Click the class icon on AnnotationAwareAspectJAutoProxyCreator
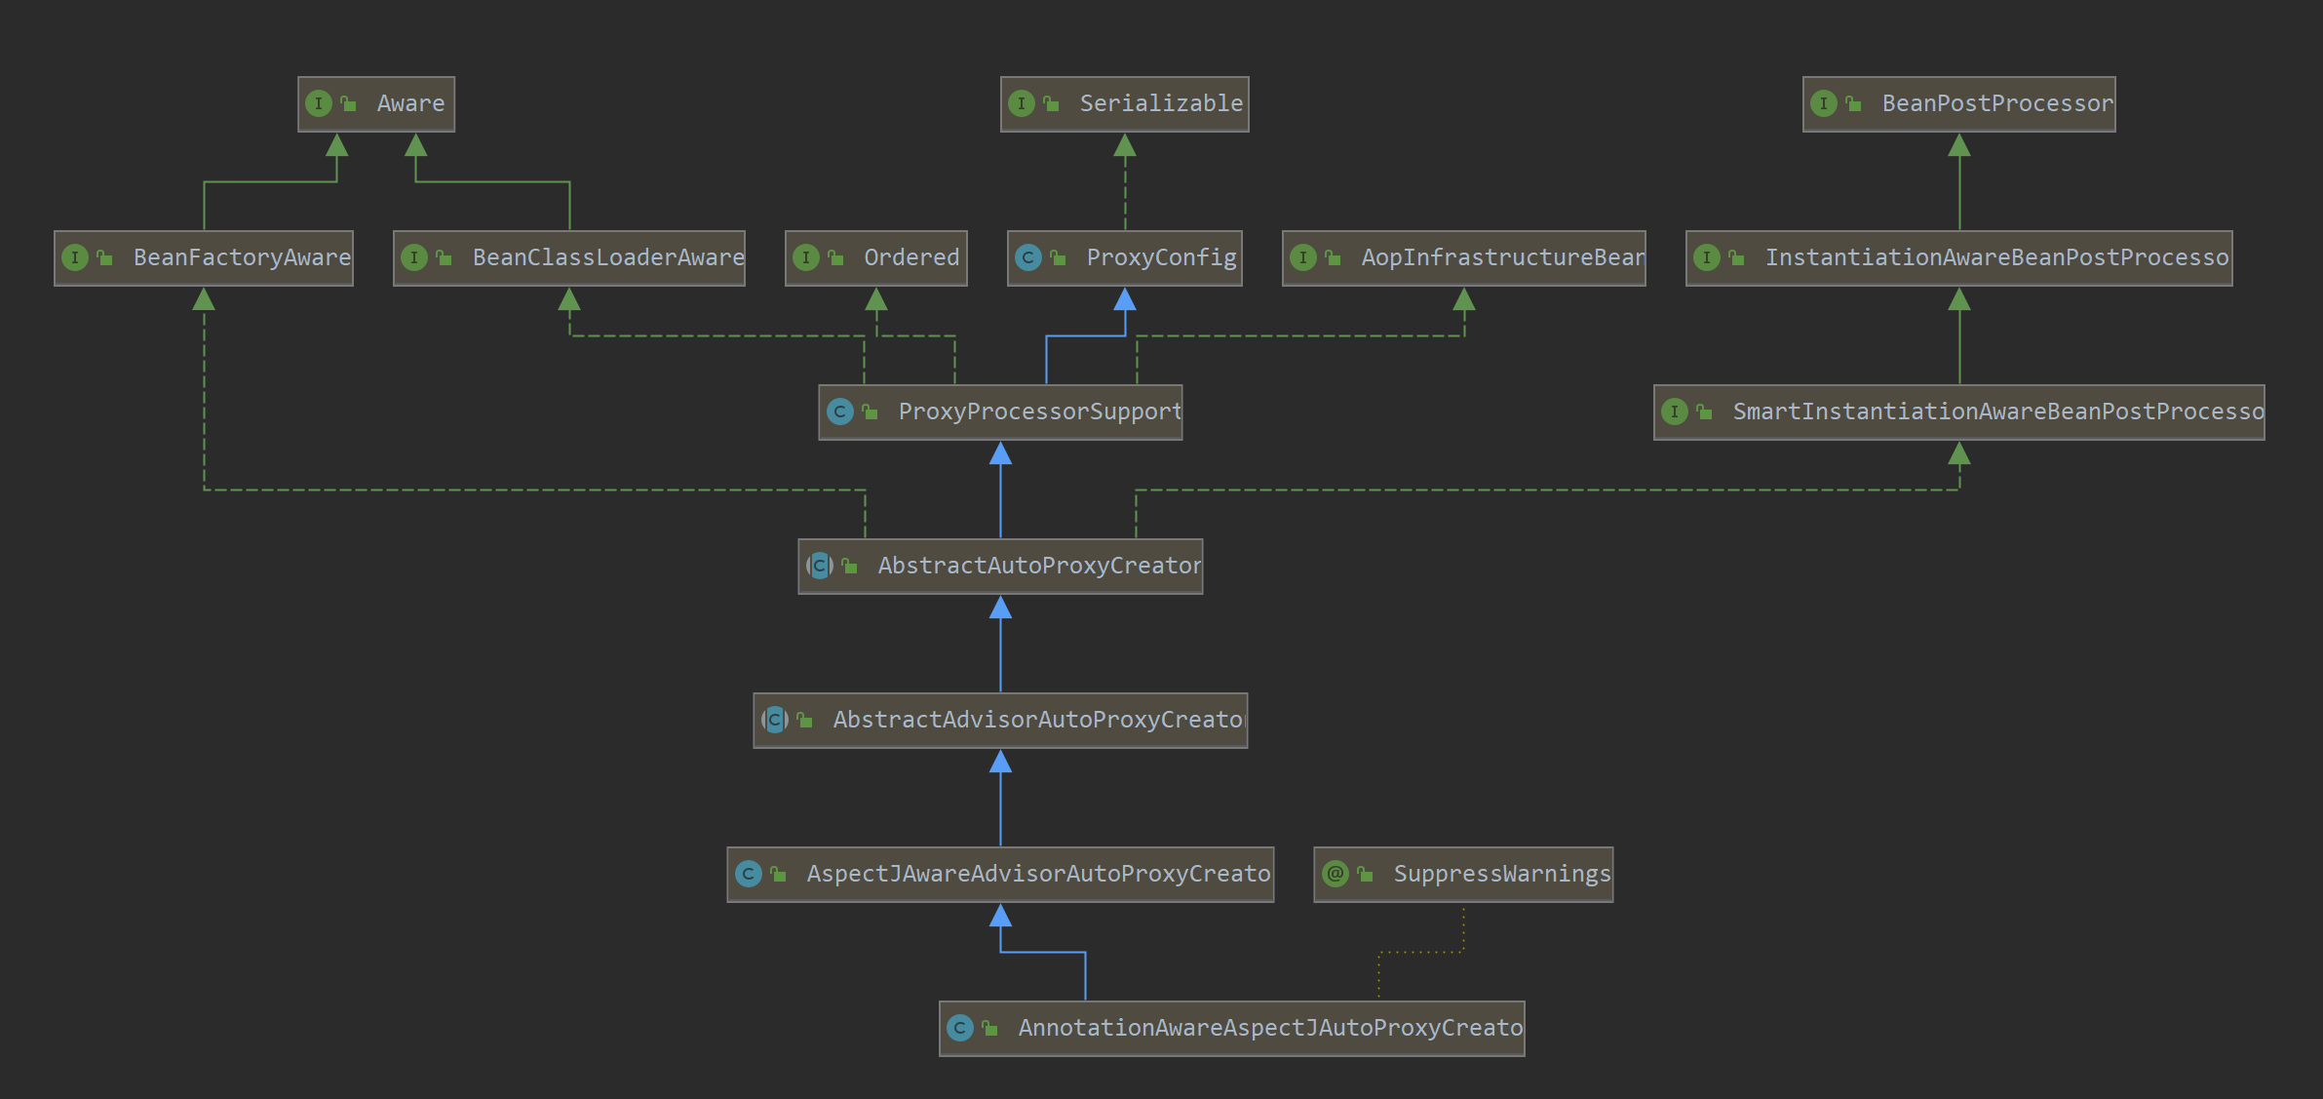The width and height of the screenshot is (2323, 1099). pyautogui.click(x=960, y=1028)
